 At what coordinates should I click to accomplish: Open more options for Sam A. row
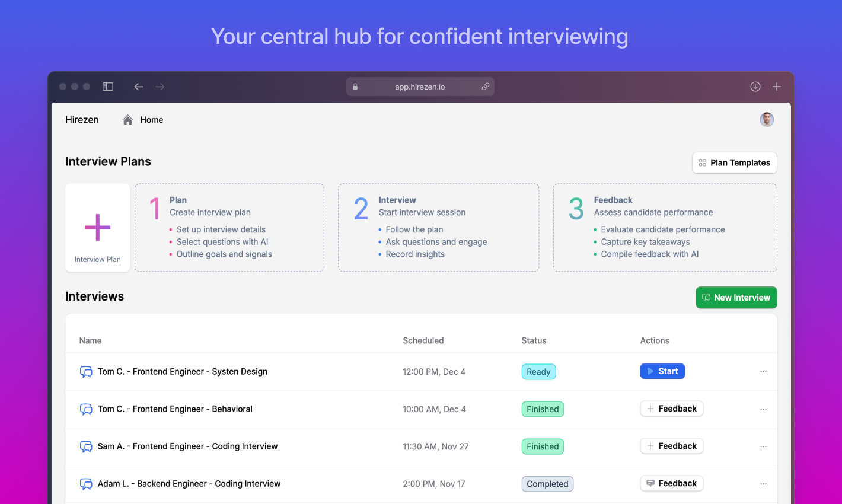pos(763,446)
